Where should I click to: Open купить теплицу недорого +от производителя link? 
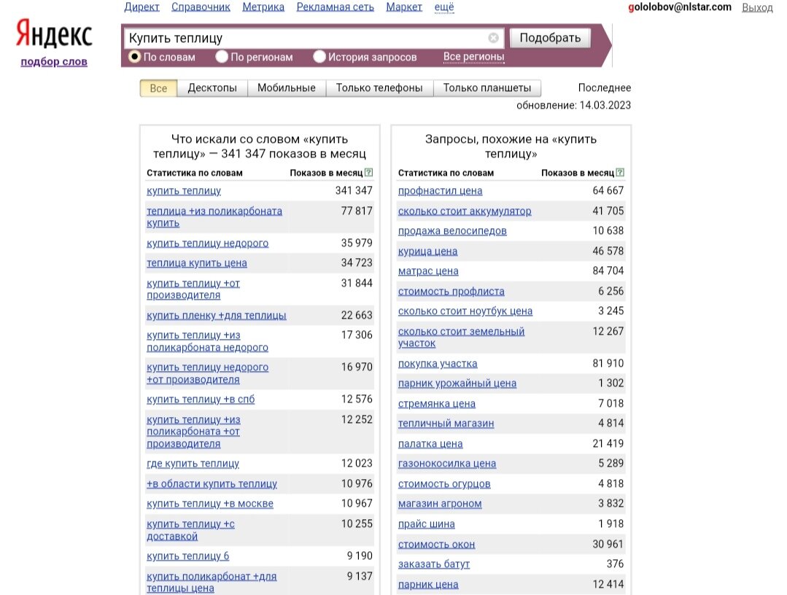point(207,373)
